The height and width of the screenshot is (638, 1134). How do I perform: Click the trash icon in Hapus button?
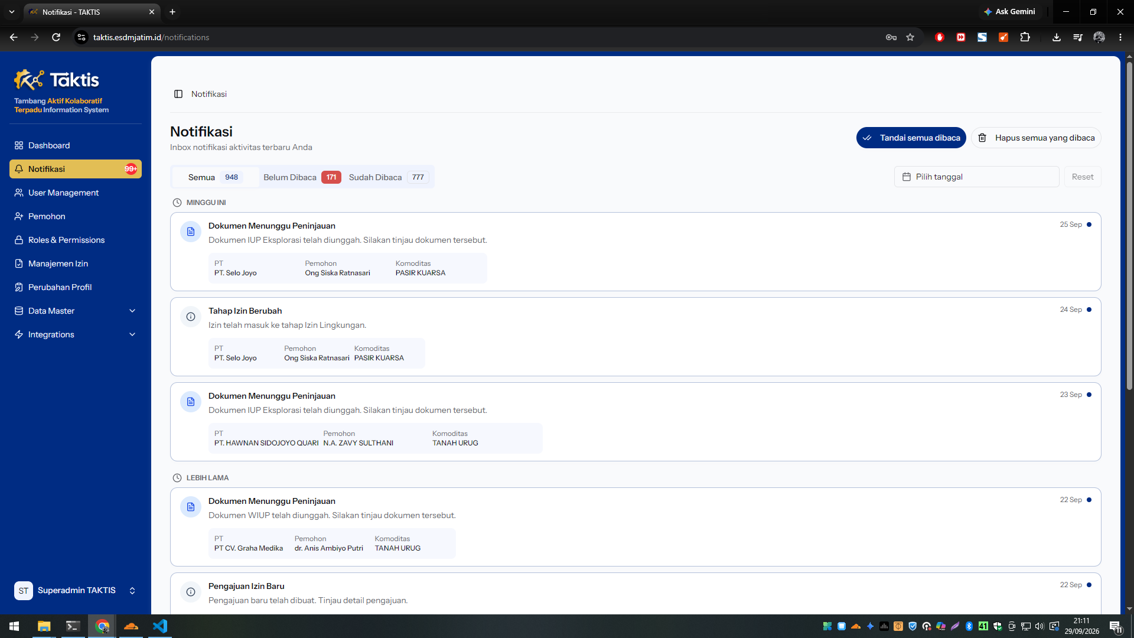click(x=982, y=138)
